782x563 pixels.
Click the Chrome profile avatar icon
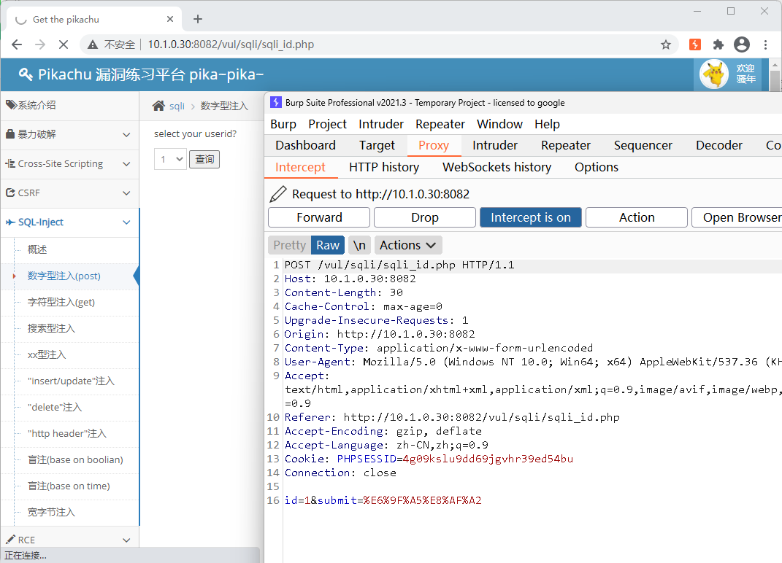[742, 44]
